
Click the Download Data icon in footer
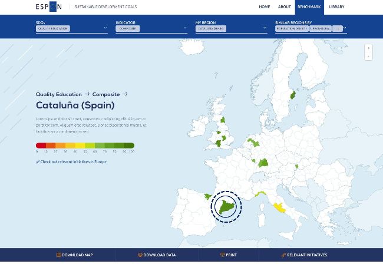pos(140,255)
